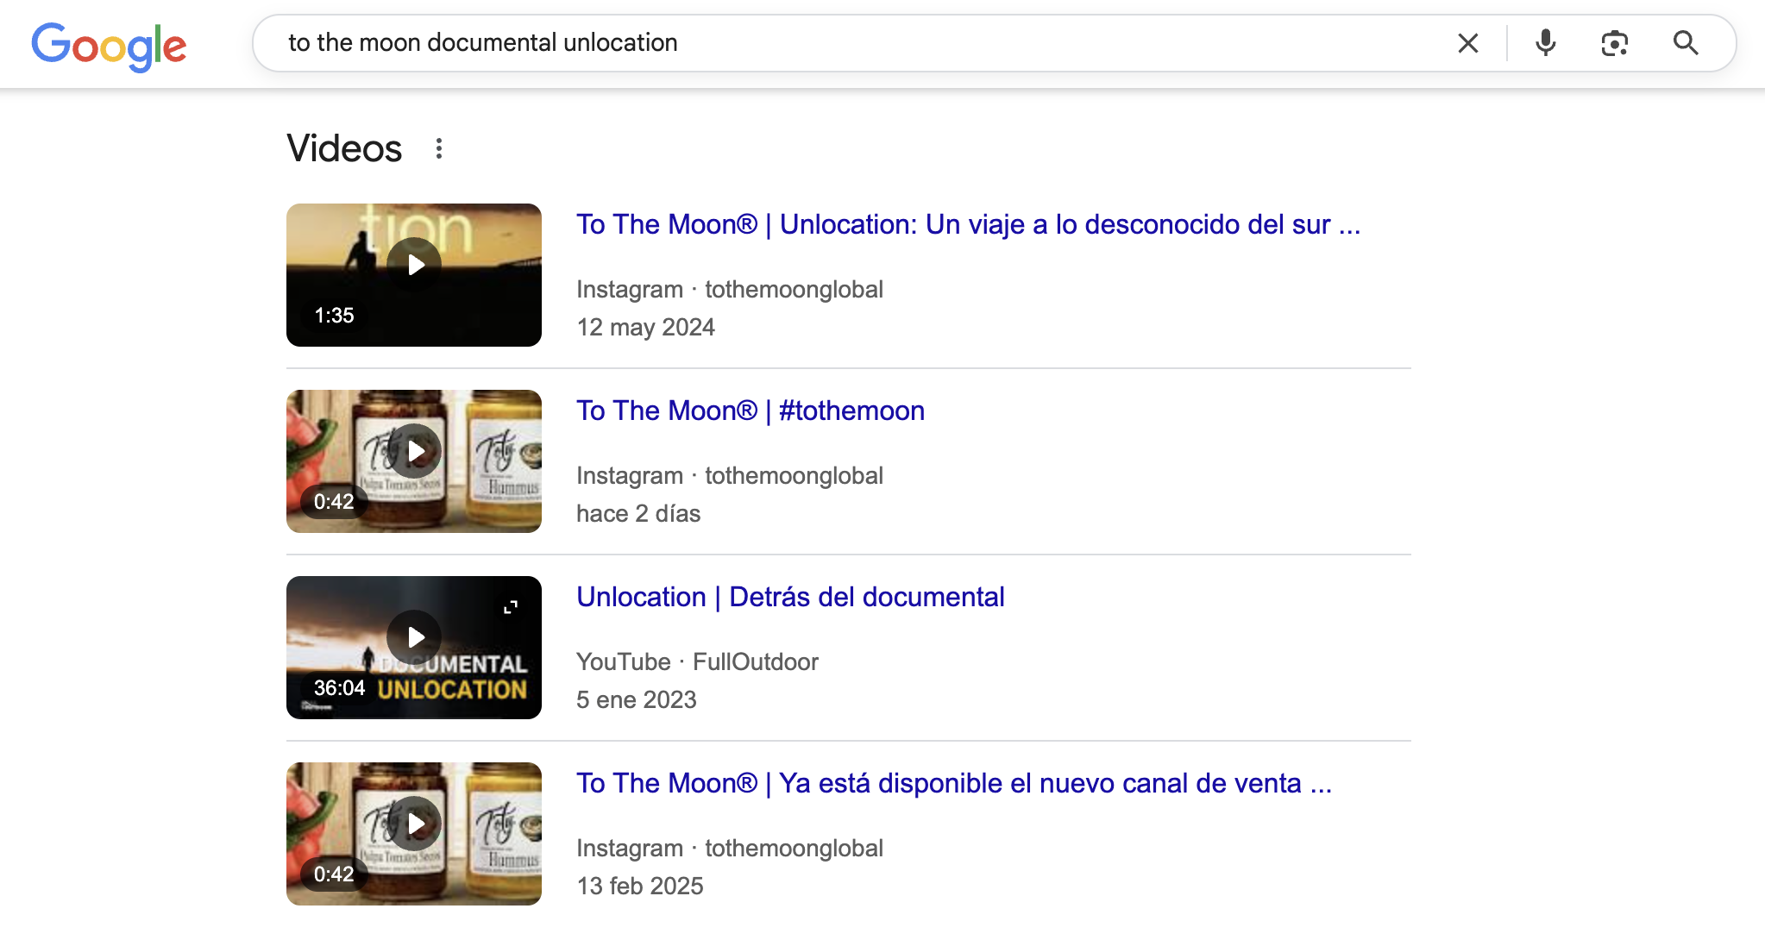1765x940 pixels.
Task: Click the Videos section heading
Action: 344,148
